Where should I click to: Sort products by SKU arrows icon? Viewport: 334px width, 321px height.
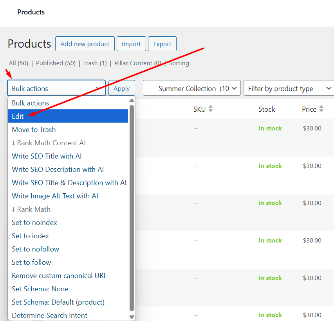[211, 109]
